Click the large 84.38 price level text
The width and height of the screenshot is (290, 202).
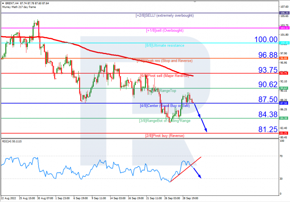click(268, 115)
